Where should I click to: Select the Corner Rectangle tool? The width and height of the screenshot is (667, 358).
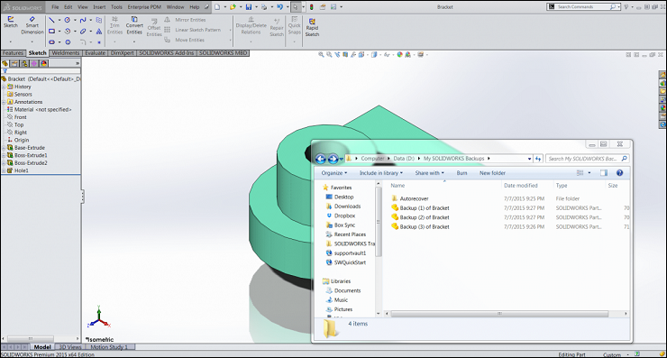51,31
